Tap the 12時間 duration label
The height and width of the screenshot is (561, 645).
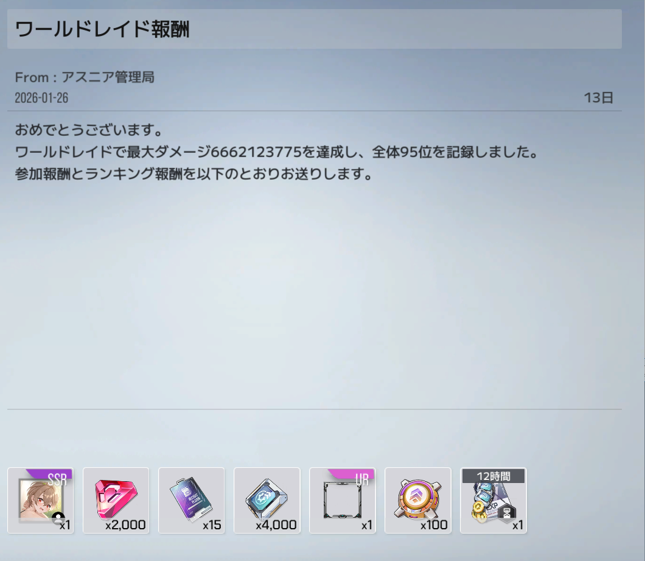493,476
